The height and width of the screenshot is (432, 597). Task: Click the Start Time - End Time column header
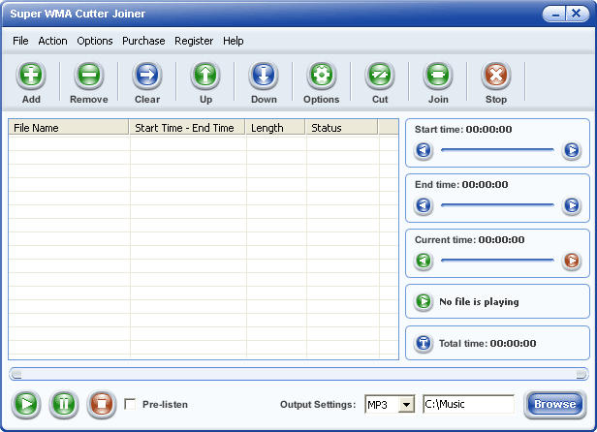coord(184,128)
